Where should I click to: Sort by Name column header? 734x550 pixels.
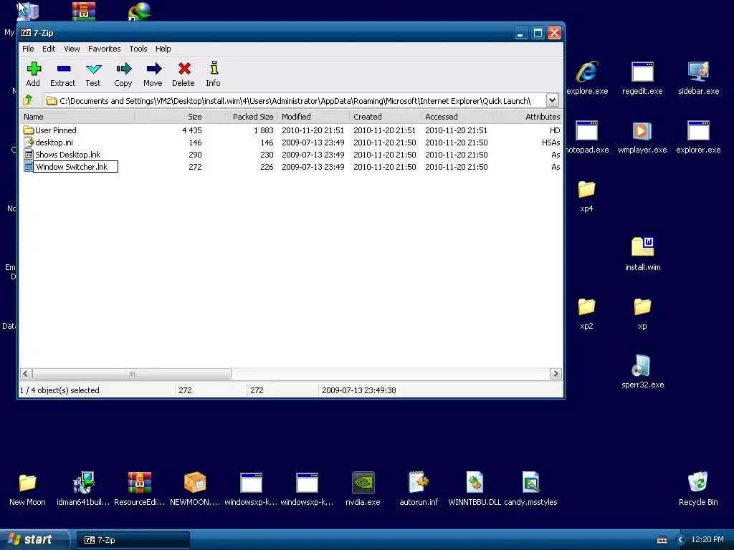click(x=77, y=117)
